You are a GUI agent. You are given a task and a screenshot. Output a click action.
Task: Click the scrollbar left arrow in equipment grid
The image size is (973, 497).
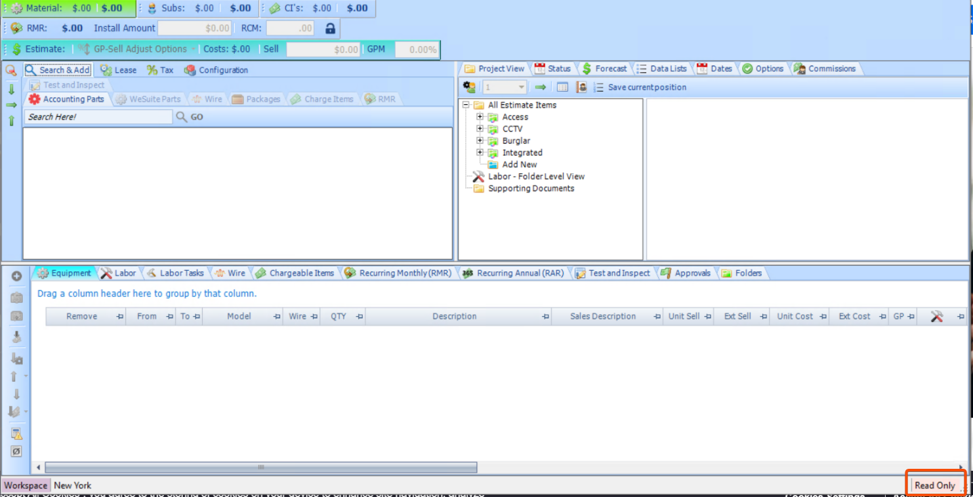coord(39,467)
